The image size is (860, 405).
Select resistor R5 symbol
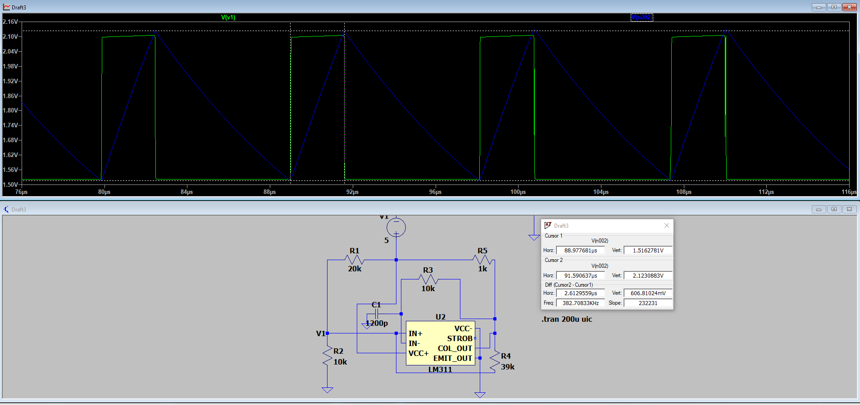[x=482, y=260]
